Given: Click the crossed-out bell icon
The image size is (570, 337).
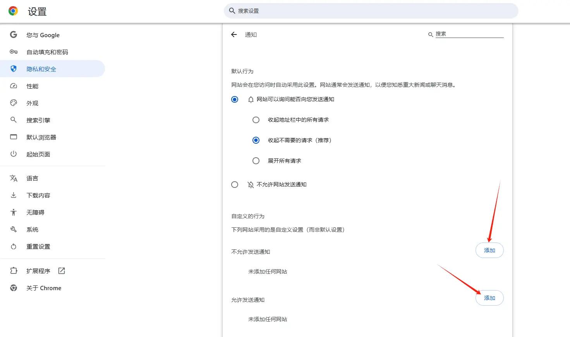Looking at the screenshot, I should point(251,185).
